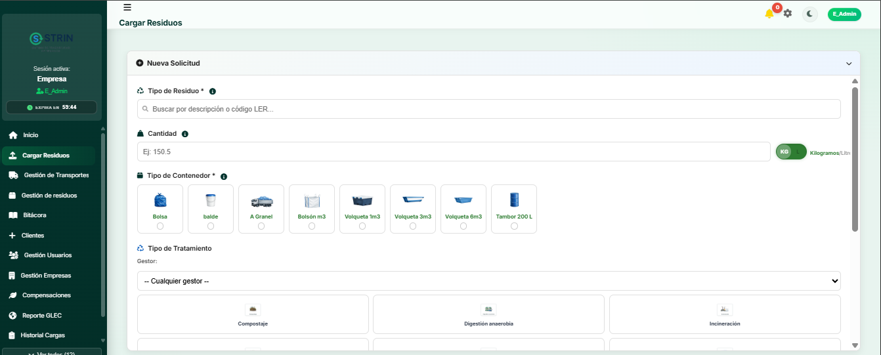The height and width of the screenshot is (355, 881).
Task: Choose the Incineración treatment card
Action: [x=725, y=314]
